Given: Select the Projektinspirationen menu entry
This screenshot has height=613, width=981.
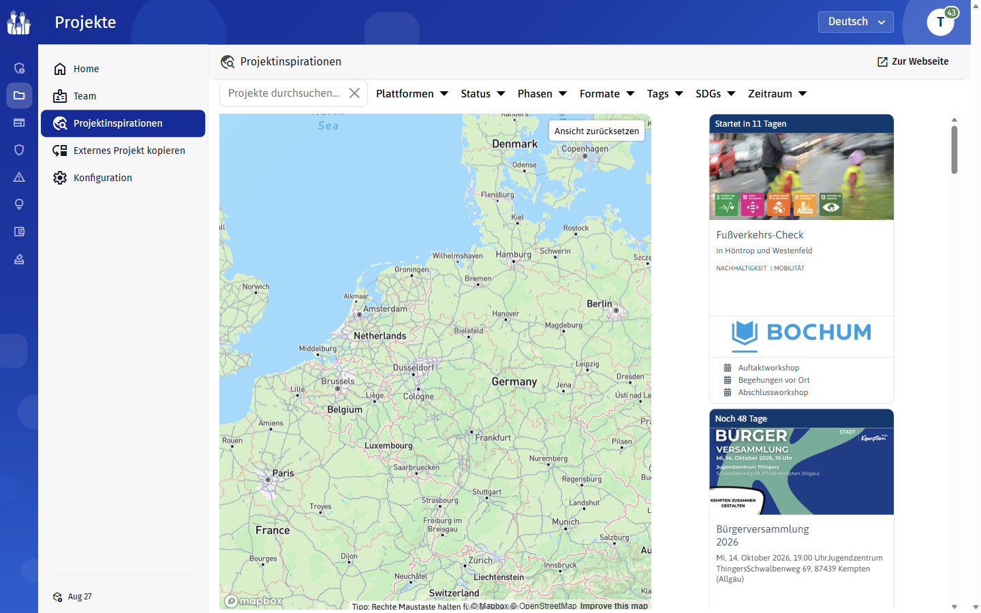Looking at the screenshot, I should 123,123.
